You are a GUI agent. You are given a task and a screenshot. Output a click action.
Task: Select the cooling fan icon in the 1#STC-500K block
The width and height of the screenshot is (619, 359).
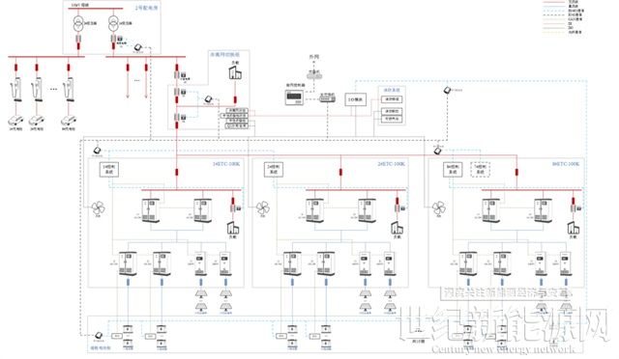coord(98,208)
